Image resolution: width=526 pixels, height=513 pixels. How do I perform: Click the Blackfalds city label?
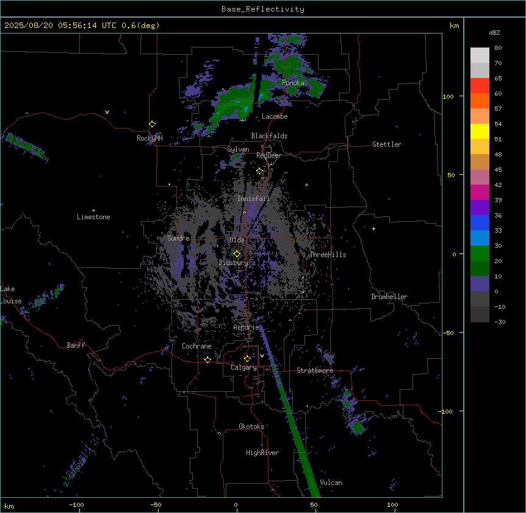pyautogui.click(x=269, y=136)
